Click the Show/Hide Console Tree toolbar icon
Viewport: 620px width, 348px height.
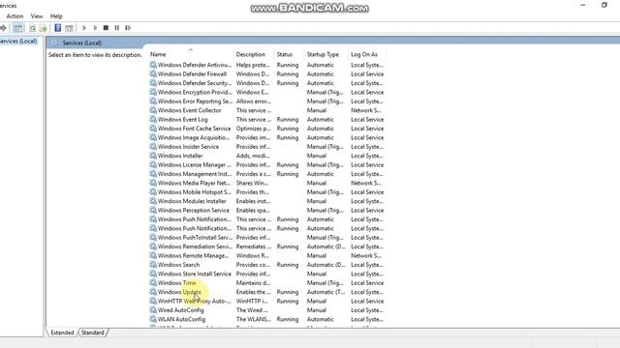(17, 28)
